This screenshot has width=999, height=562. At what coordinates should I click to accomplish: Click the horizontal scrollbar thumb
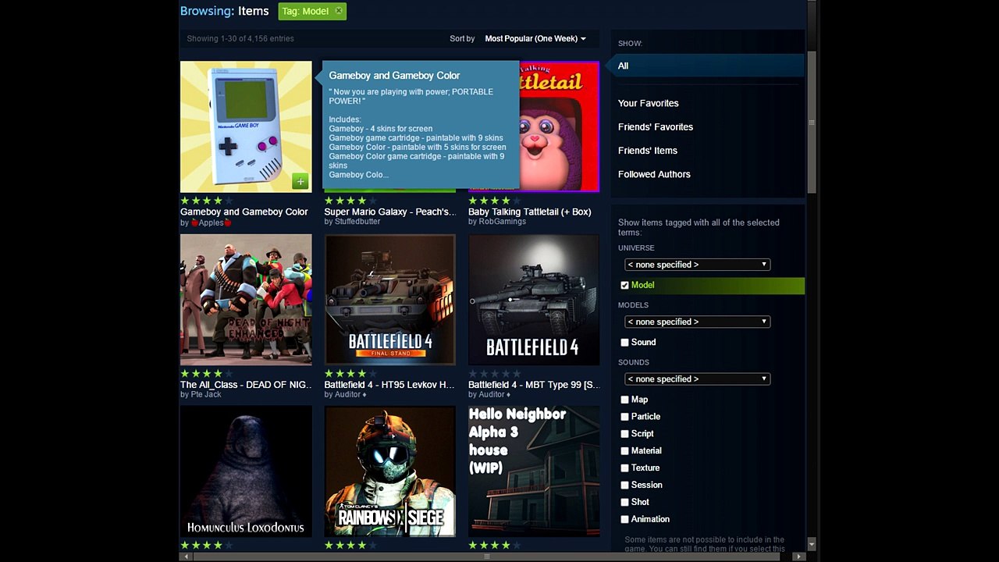coord(485,557)
